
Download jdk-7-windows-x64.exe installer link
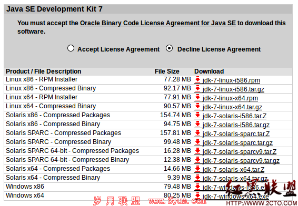coord(236,197)
